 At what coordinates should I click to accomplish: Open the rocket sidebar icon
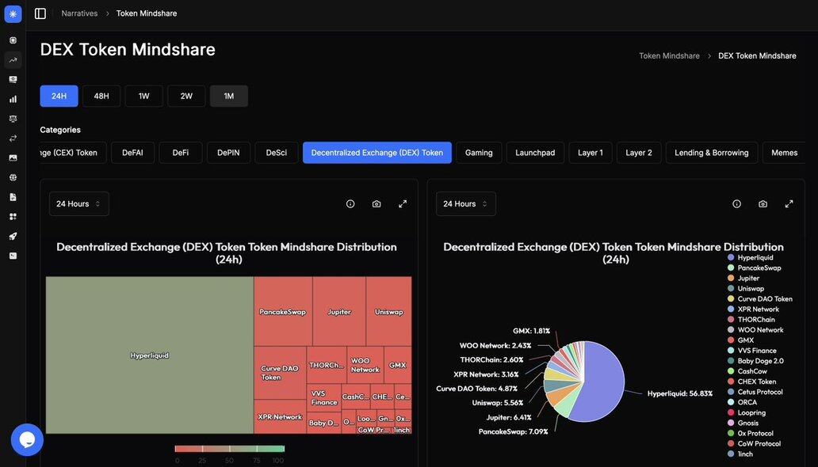pyautogui.click(x=13, y=236)
